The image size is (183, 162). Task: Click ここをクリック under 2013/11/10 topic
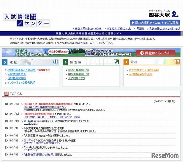[x=31, y=124]
